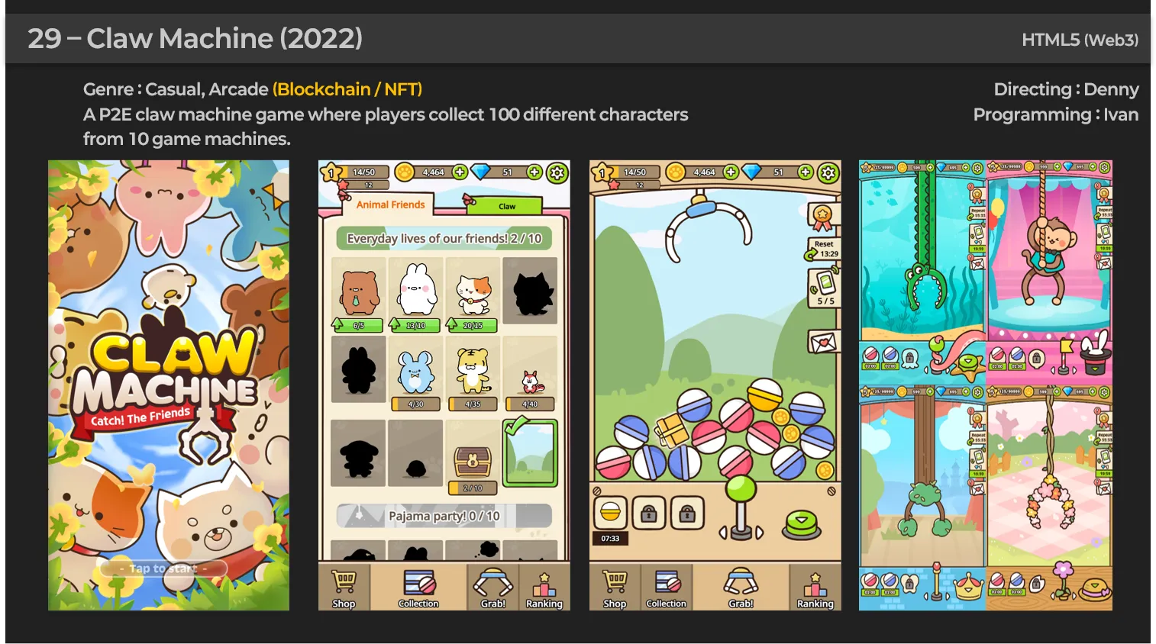1156x644 pixels.
Task: Click the right arrow beside the joystick
Action: click(760, 533)
